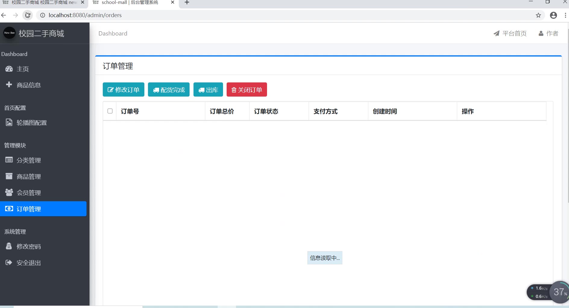Click the red 关闭订单 button

[x=247, y=90]
